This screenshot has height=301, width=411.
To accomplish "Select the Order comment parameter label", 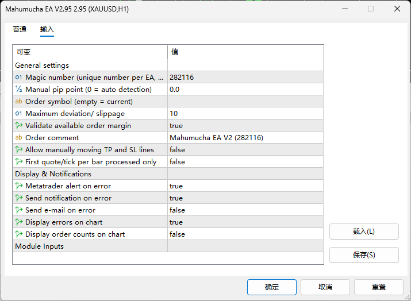I will (x=52, y=137).
